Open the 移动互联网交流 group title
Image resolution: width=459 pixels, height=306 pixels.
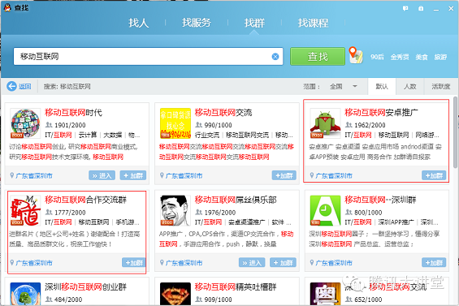(223, 112)
